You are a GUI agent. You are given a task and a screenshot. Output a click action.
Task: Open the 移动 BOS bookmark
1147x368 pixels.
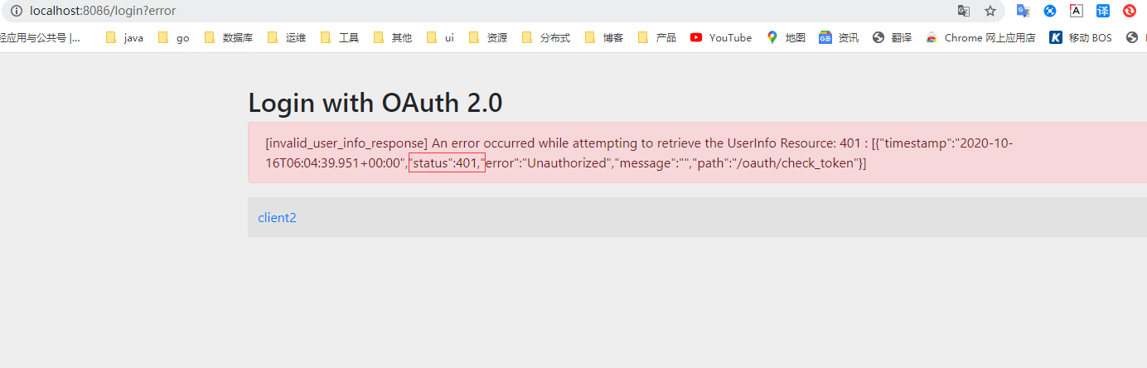pos(1081,37)
